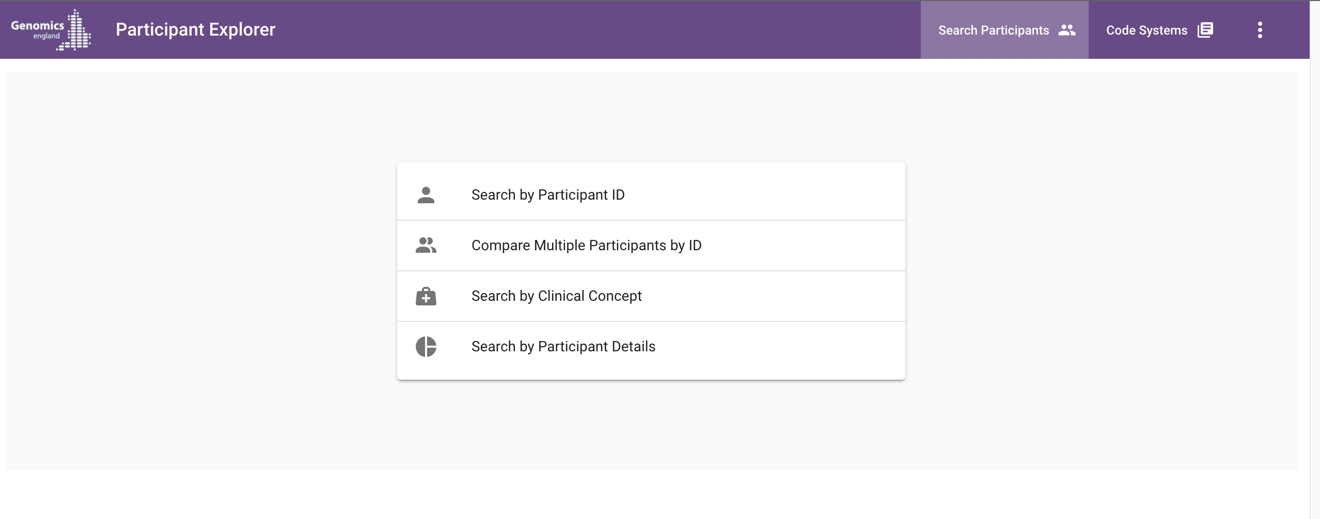
Task: Click the Search by Participant Details row
Action: coord(651,347)
